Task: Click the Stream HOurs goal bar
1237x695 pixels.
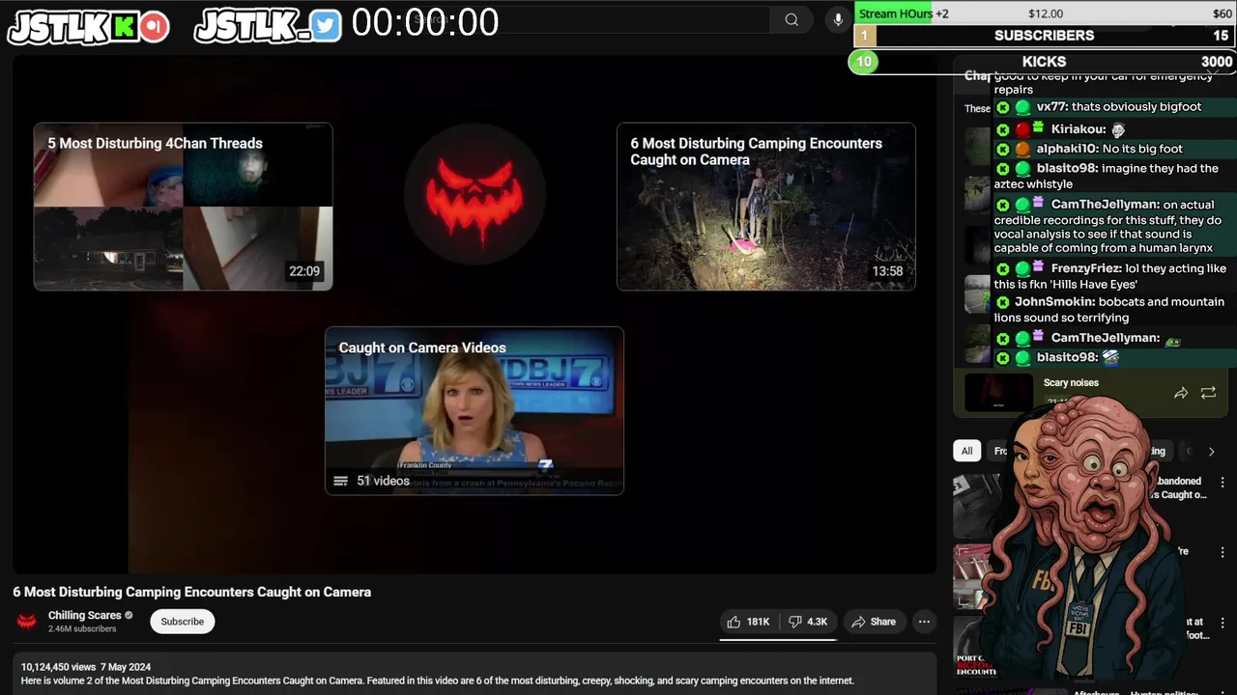Action: (x=1045, y=14)
